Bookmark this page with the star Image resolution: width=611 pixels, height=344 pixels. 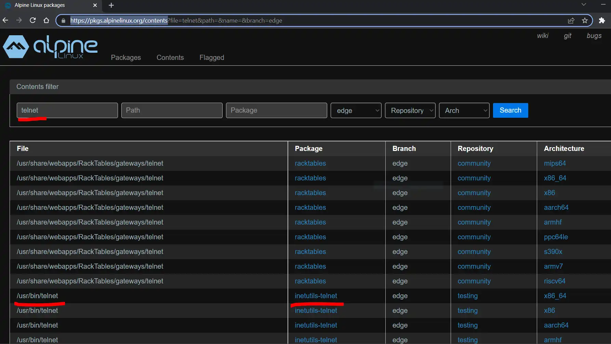click(585, 21)
